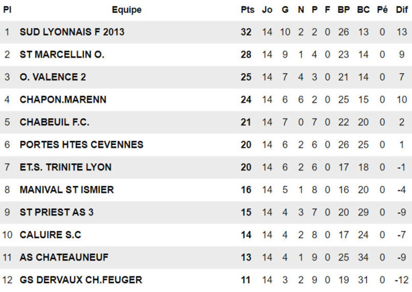Open AS CHATEAUNEUF team entry
Viewport: 412px width, 292px height.
pos(64,257)
